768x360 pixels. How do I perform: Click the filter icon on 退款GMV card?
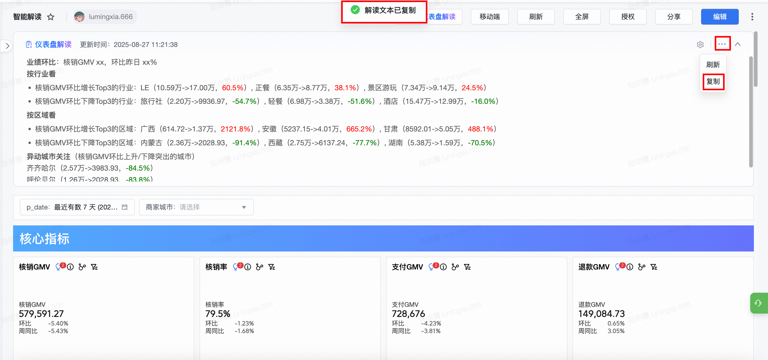point(654,267)
